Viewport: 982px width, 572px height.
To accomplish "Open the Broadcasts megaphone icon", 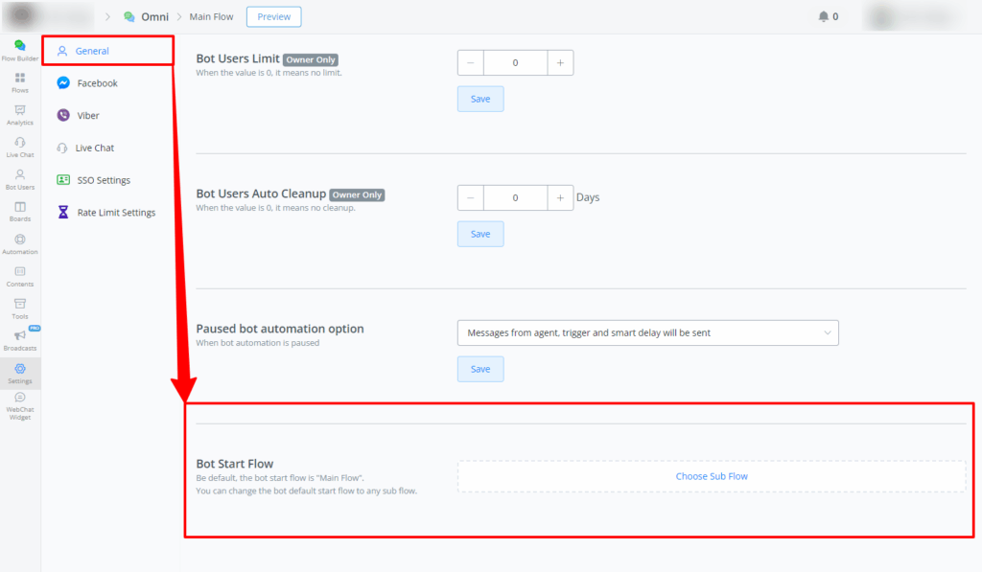I will click(20, 337).
